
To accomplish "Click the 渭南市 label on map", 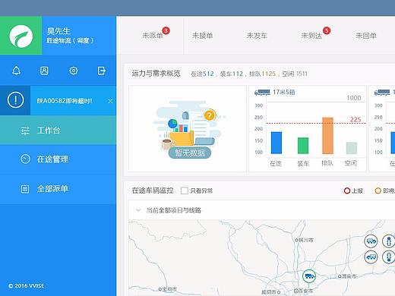I will point(349,276).
